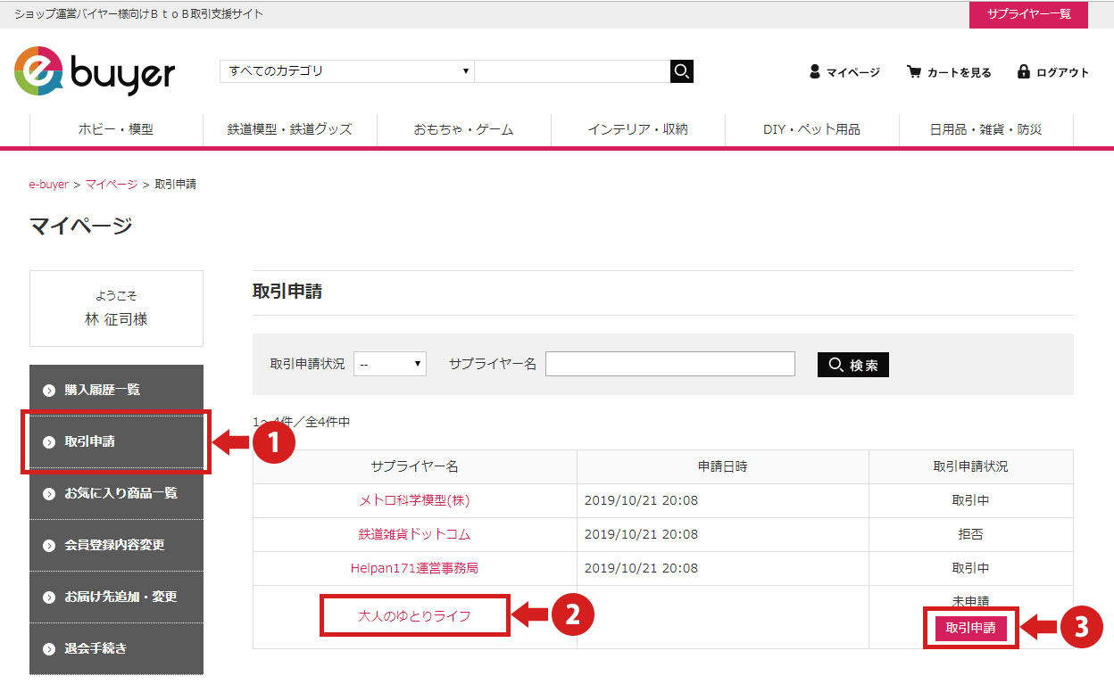
Task: Click the サプライヤー名 text field
Action: click(669, 364)
